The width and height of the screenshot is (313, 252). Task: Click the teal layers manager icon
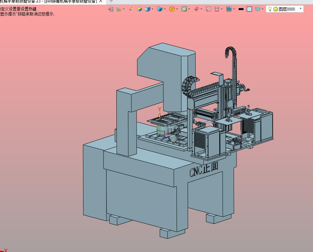tap(258, 9)
